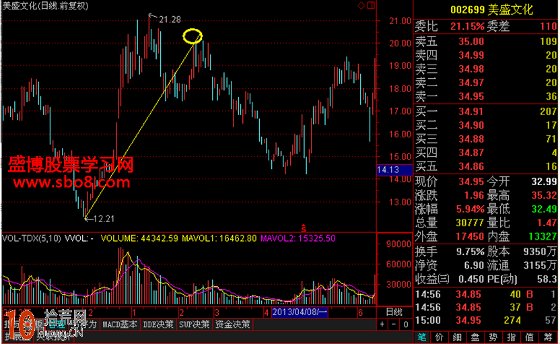Click the 今开 value 32.99

point(544,182)
